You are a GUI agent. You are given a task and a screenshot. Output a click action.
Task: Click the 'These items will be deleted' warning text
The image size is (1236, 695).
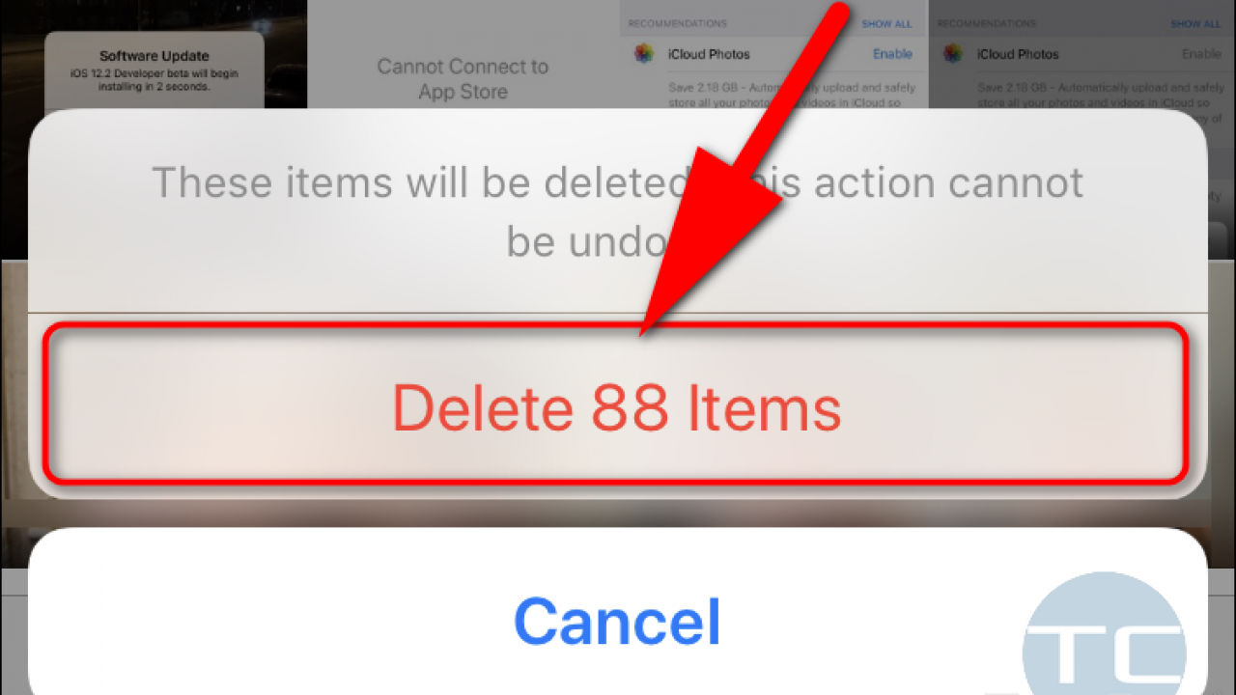point(617,210)
